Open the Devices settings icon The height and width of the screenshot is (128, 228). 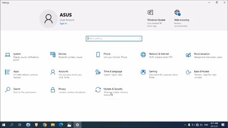[x=53, y=55]
